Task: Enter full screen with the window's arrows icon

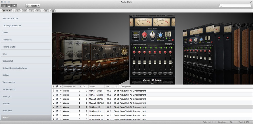Action: 250,2
